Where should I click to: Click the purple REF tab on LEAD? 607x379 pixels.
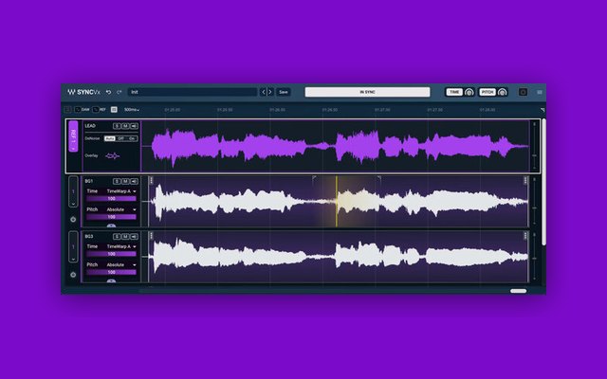pos(73,136)
